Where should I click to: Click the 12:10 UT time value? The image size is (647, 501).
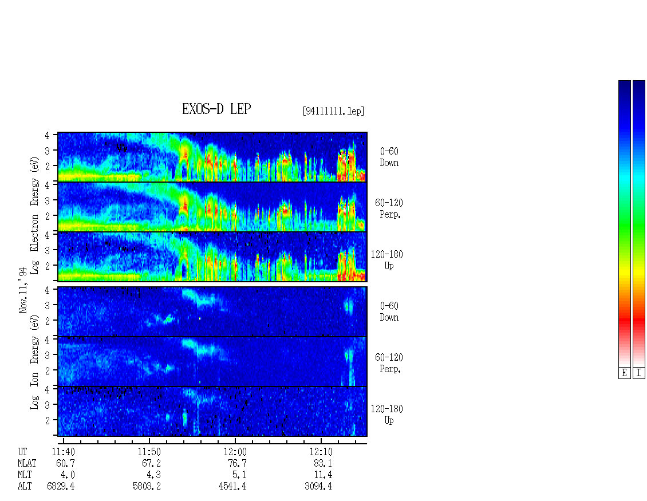click(x=321, y=452)
